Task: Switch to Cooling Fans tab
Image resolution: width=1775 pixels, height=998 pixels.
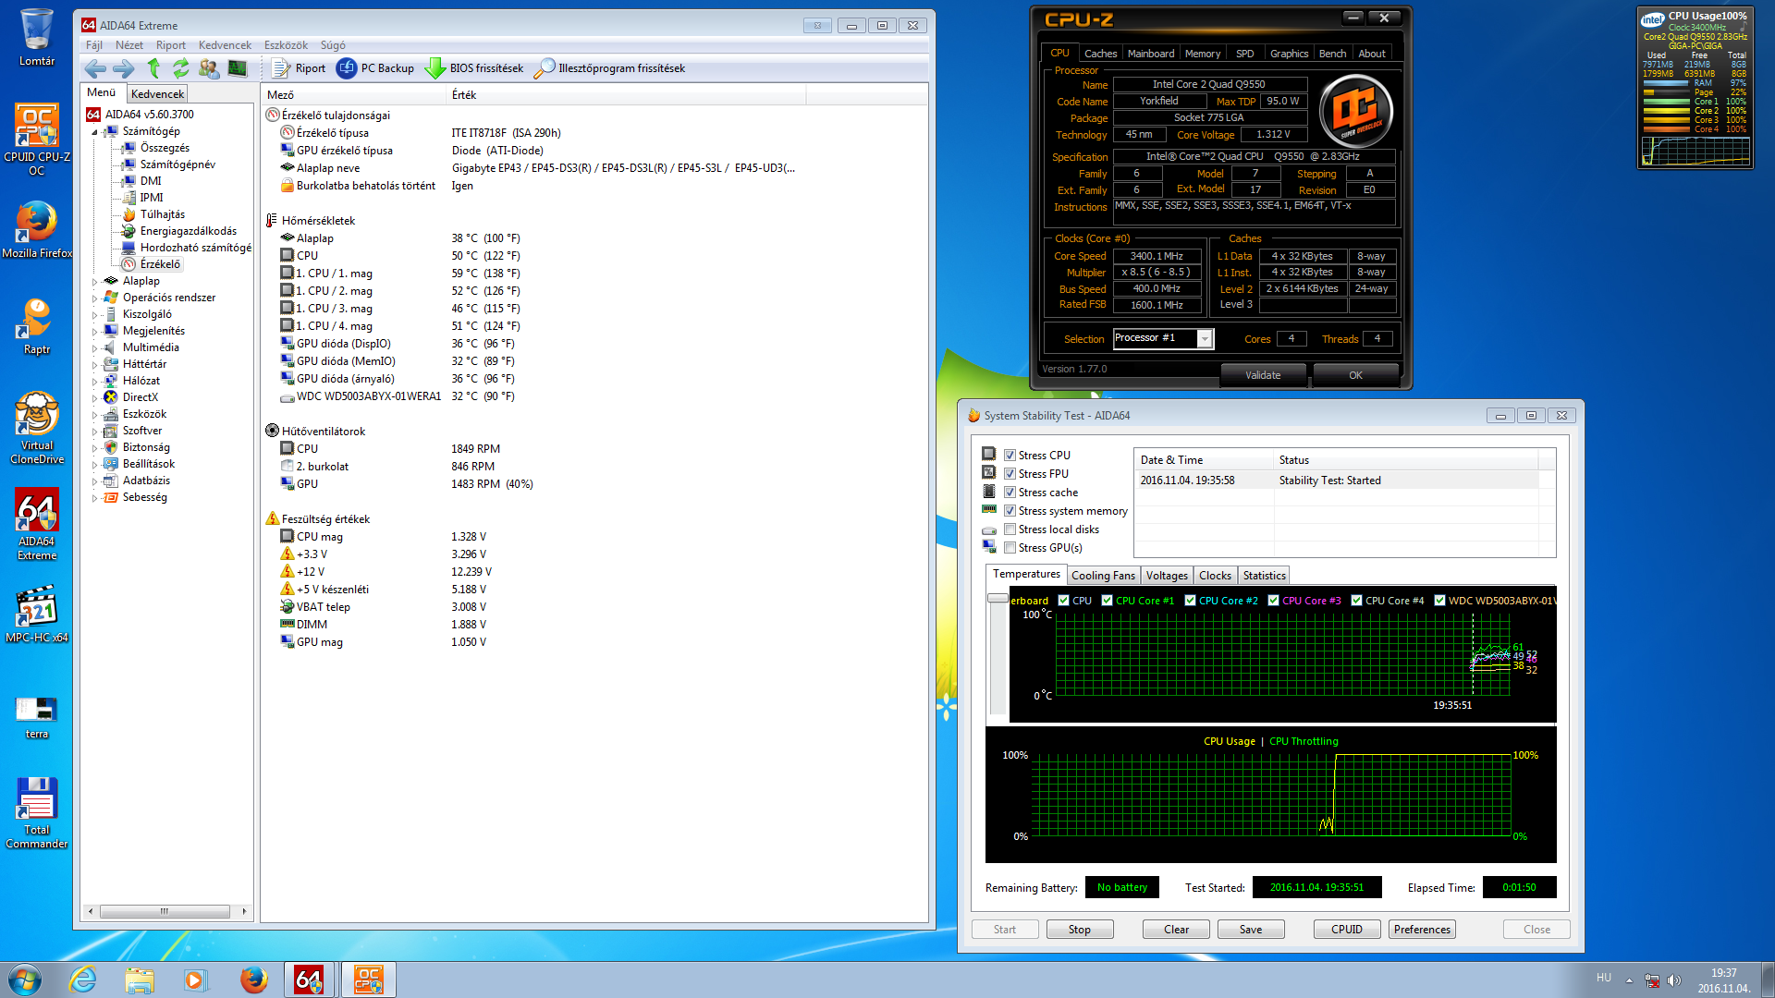Action: pyautogui.click(x=1103, y=576)
